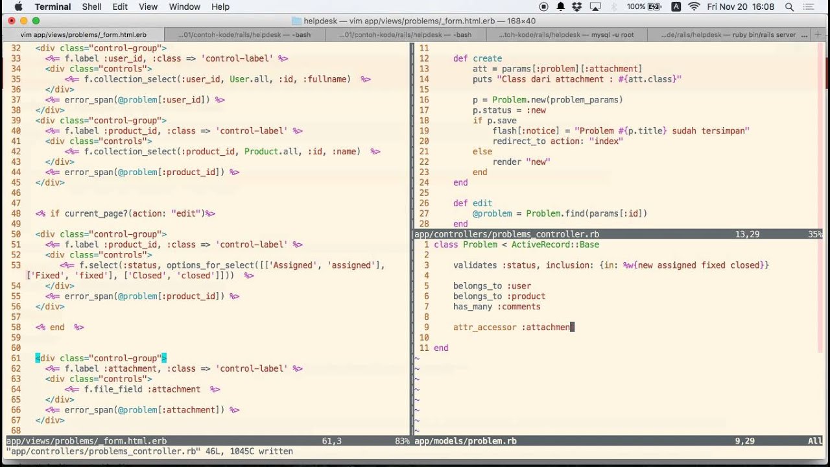
Task: Open Spotlight search in the menu bar
Action: click(789, 6)
